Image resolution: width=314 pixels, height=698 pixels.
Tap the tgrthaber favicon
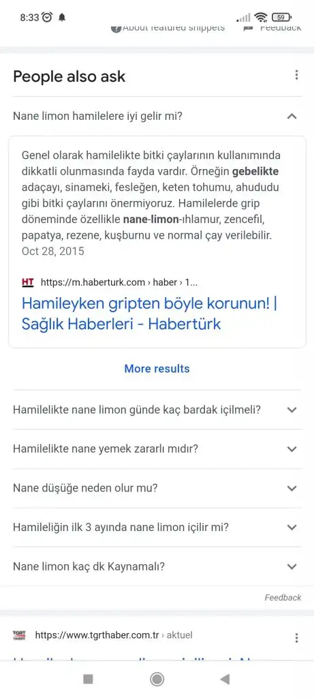point(19,635)
